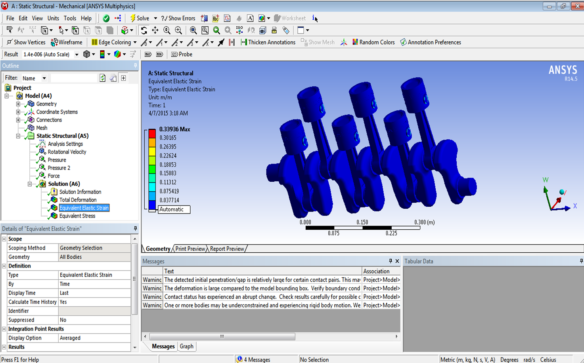584x363 pixels.
Task: Click the Ruler toggle icon
Action: (x=274, y=31)
